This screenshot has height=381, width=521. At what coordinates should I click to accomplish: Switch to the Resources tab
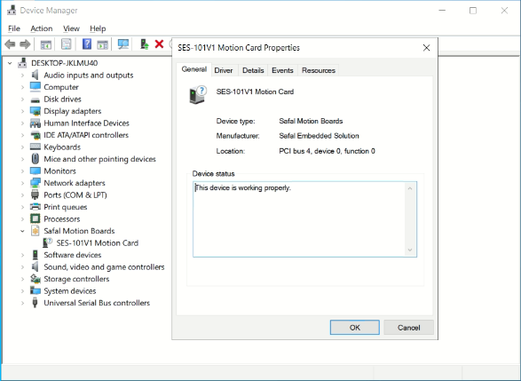coord(319,70)
